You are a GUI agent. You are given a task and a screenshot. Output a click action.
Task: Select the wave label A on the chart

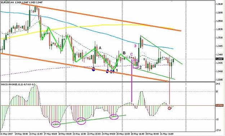[x=100, y=48]
